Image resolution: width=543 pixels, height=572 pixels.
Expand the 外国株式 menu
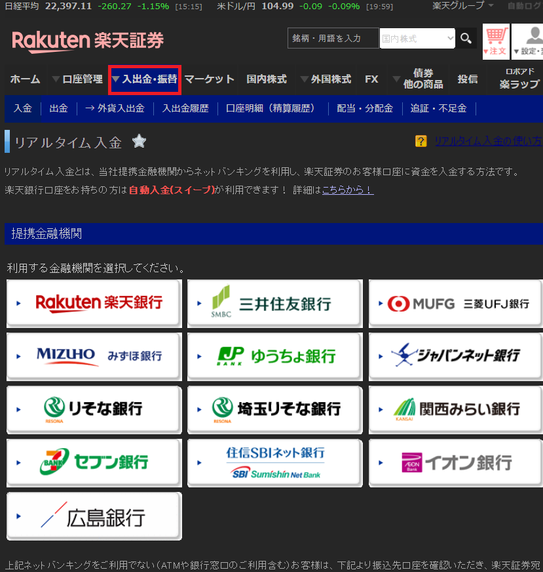pyautogui.click(x=326, y=79)
